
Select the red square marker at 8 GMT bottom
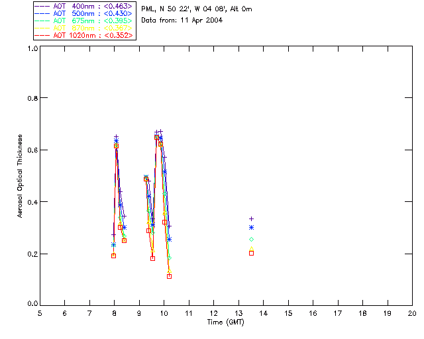pyautogui.click(x=113, y=256)
